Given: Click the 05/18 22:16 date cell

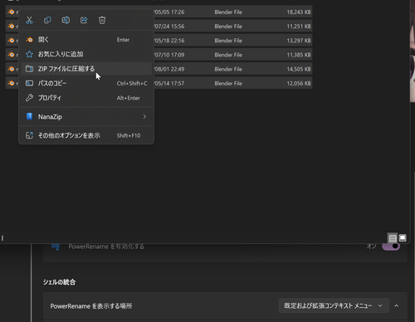Looking at the screenshot, I should tap(169, 41).
